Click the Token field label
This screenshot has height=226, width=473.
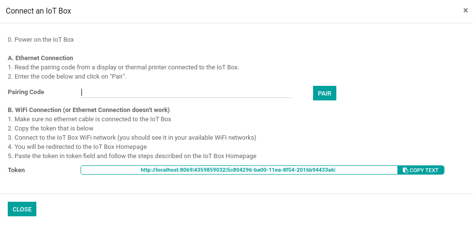pos(16,170)
